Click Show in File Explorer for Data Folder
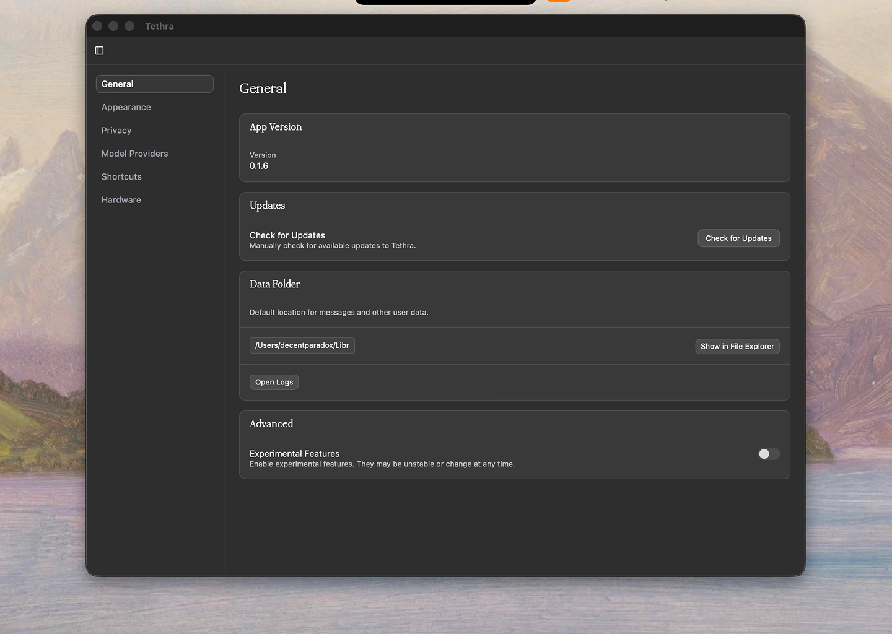Image resolution: width=892 pixels, height=634 pixels. click(x=737, y=346)
